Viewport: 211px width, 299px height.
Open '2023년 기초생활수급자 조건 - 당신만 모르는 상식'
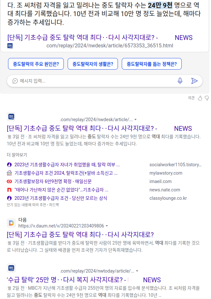coord(61,198)
